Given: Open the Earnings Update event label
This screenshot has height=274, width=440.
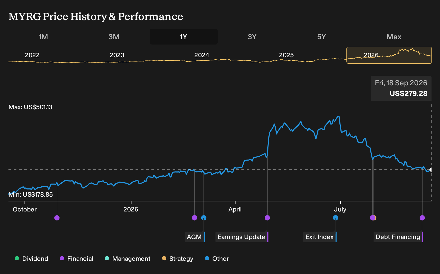Looking at the screenshot, I should (x=242, y=237).
